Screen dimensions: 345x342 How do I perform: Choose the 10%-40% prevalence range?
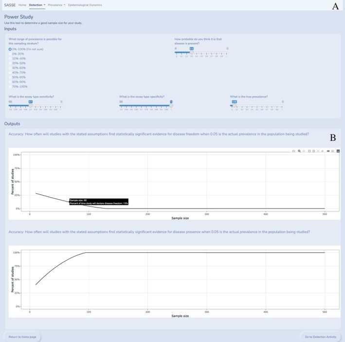(x=17, y=58)
